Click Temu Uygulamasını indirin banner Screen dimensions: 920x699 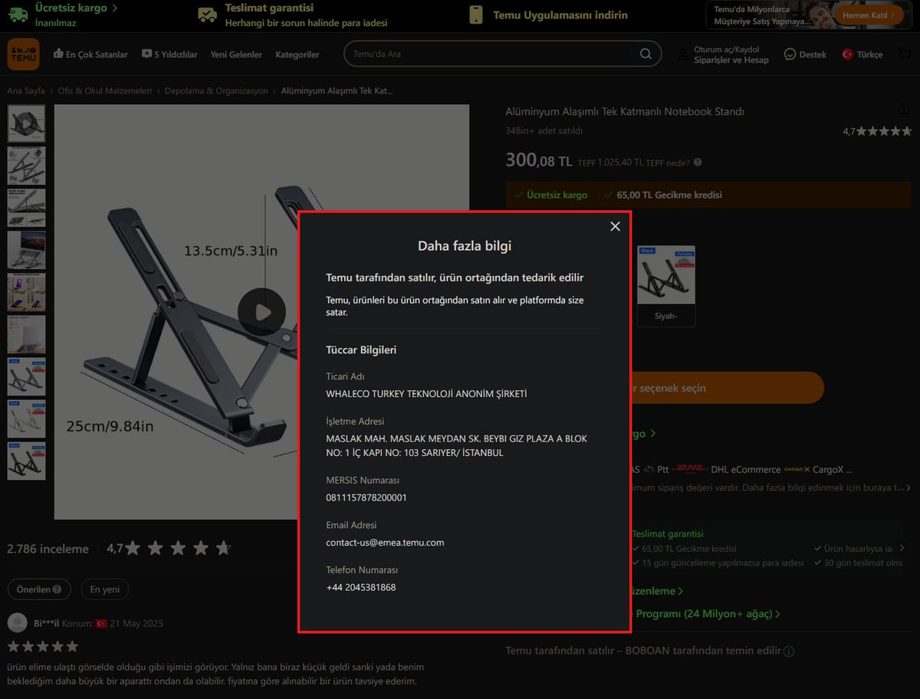548,15
